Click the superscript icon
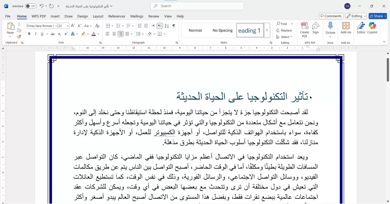The image size is (390, 204). tap(66, 34)
